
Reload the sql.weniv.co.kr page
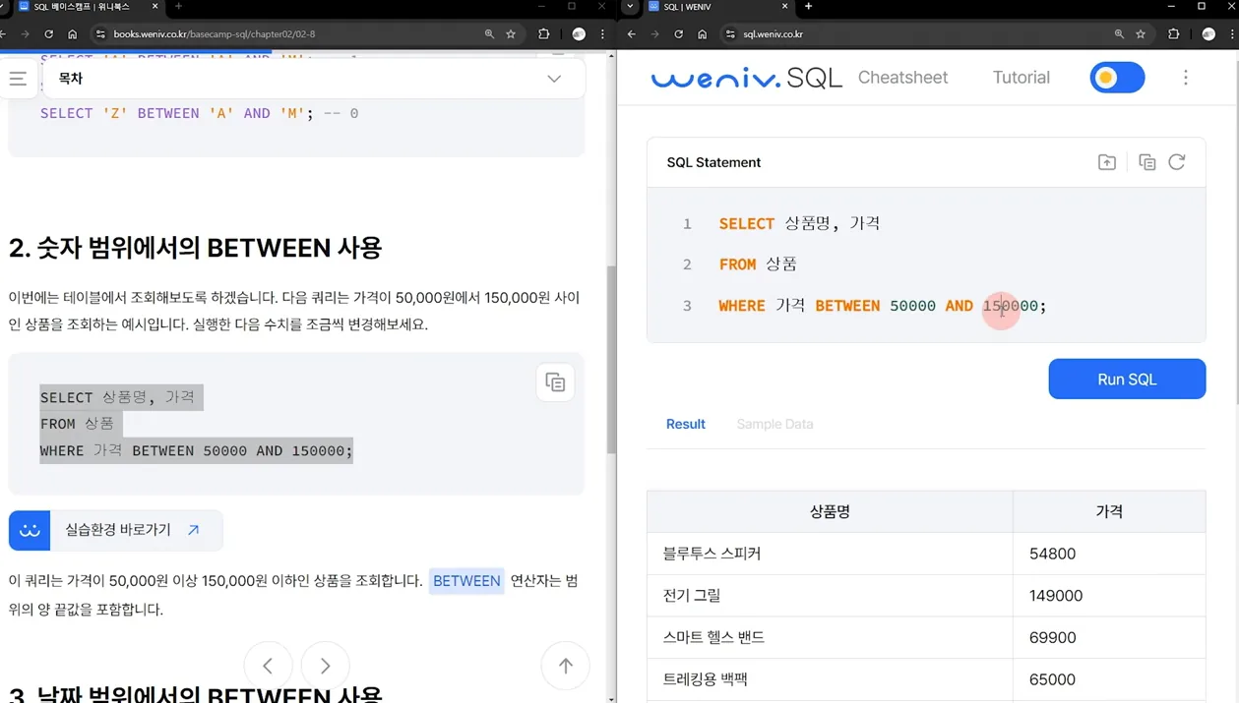[x=678, y=33]
